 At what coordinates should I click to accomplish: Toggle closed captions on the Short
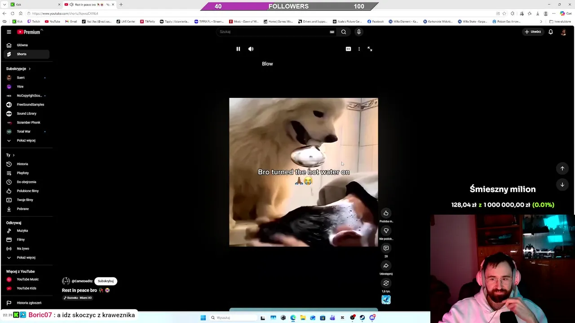tap(348, 49)
